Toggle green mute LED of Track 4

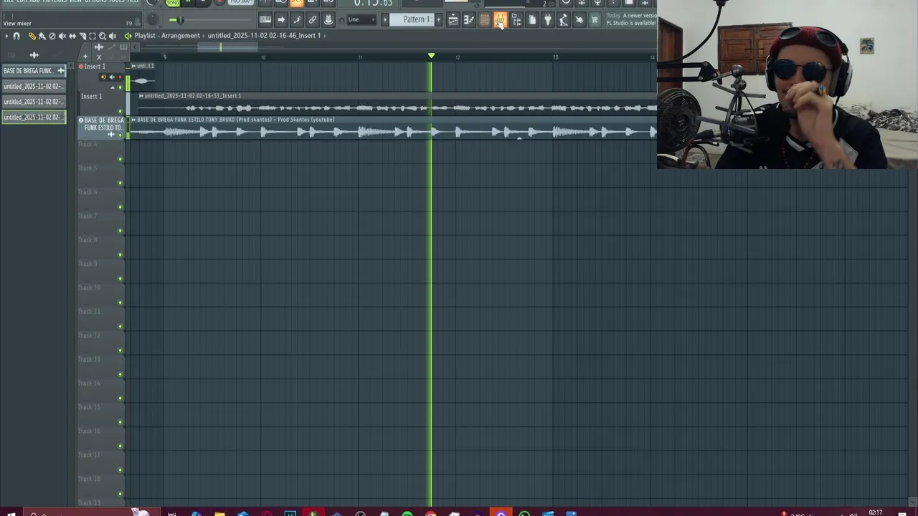coord(120,159)
